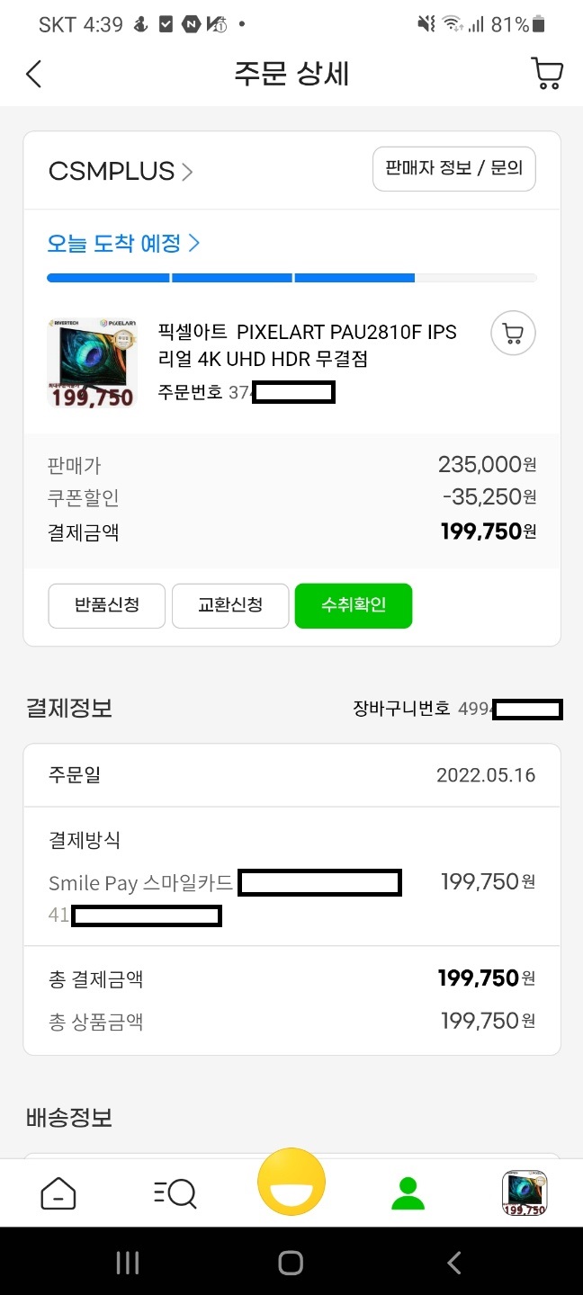The width and height of the screenshot is (583, 1295).
Task: Open My page profile icon
Action: click(408, 1193)
